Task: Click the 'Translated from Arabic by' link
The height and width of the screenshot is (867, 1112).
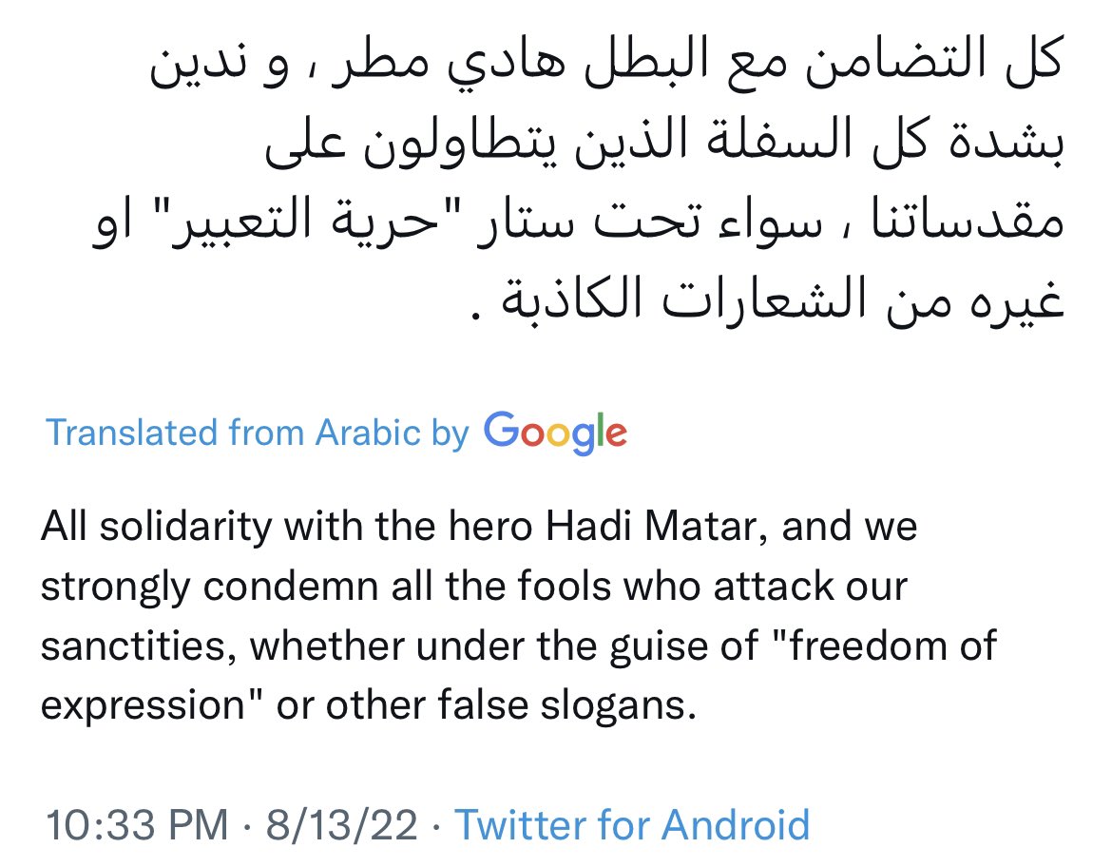Action: coord(258,433)
